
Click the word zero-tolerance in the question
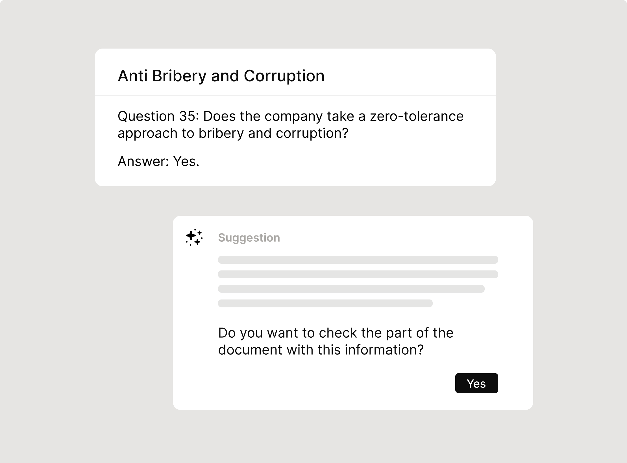(x=417, y=116)
